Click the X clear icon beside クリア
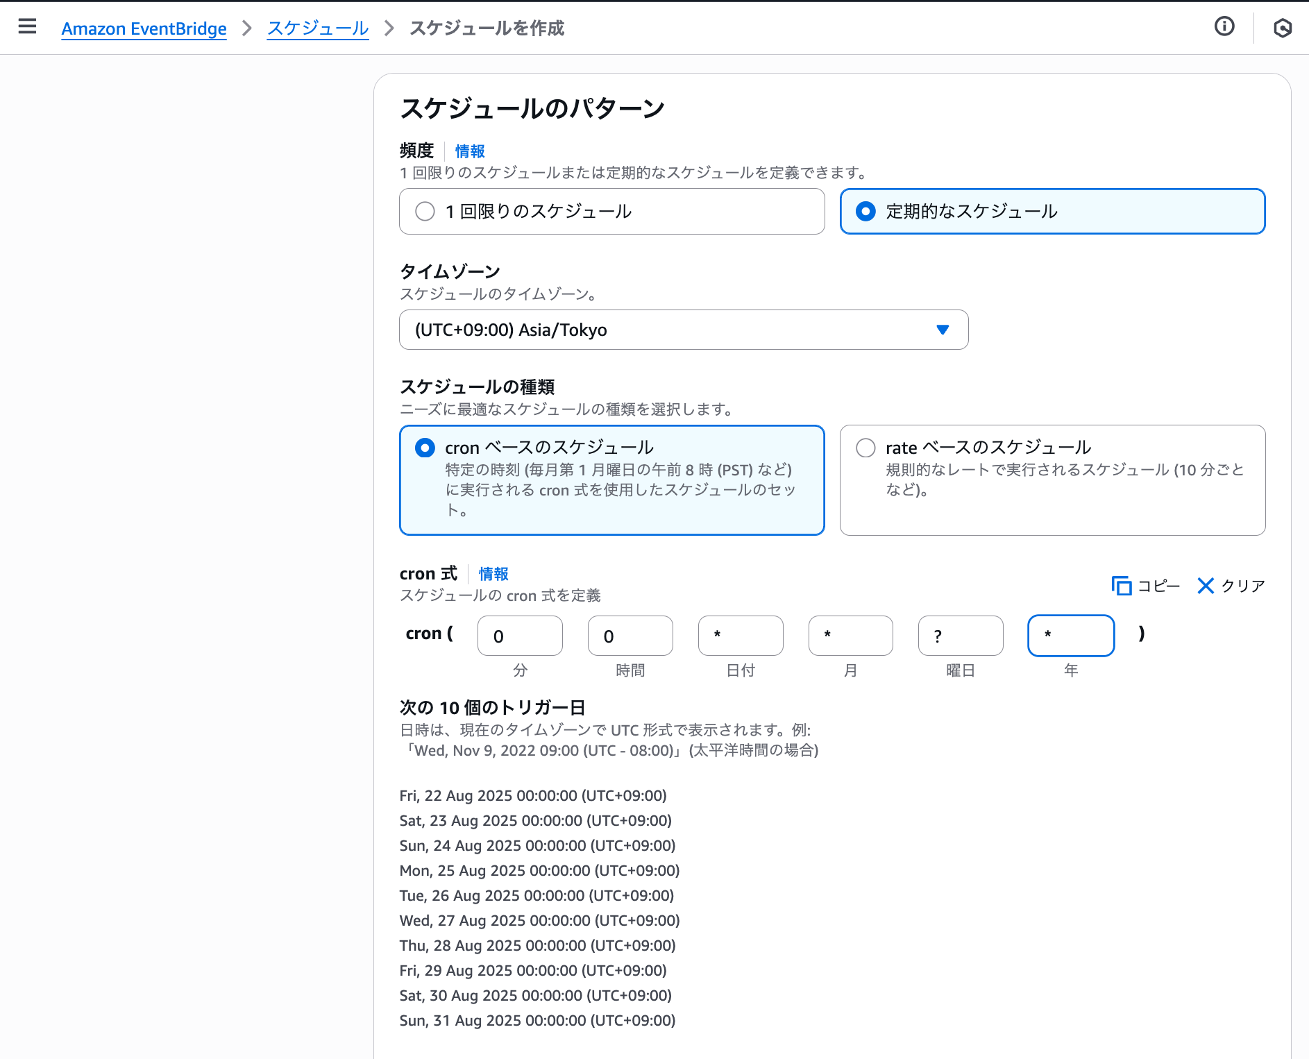1309x1059 pixels. 1206,586
